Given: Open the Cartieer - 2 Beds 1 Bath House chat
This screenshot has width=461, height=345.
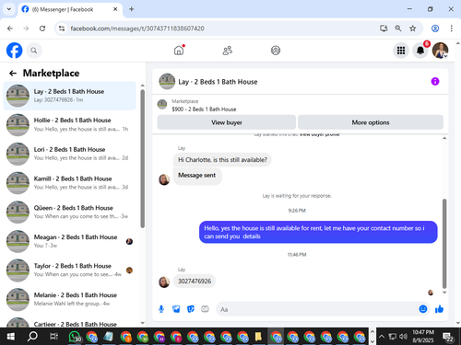Looking at the screenshot, I should 69,323.
